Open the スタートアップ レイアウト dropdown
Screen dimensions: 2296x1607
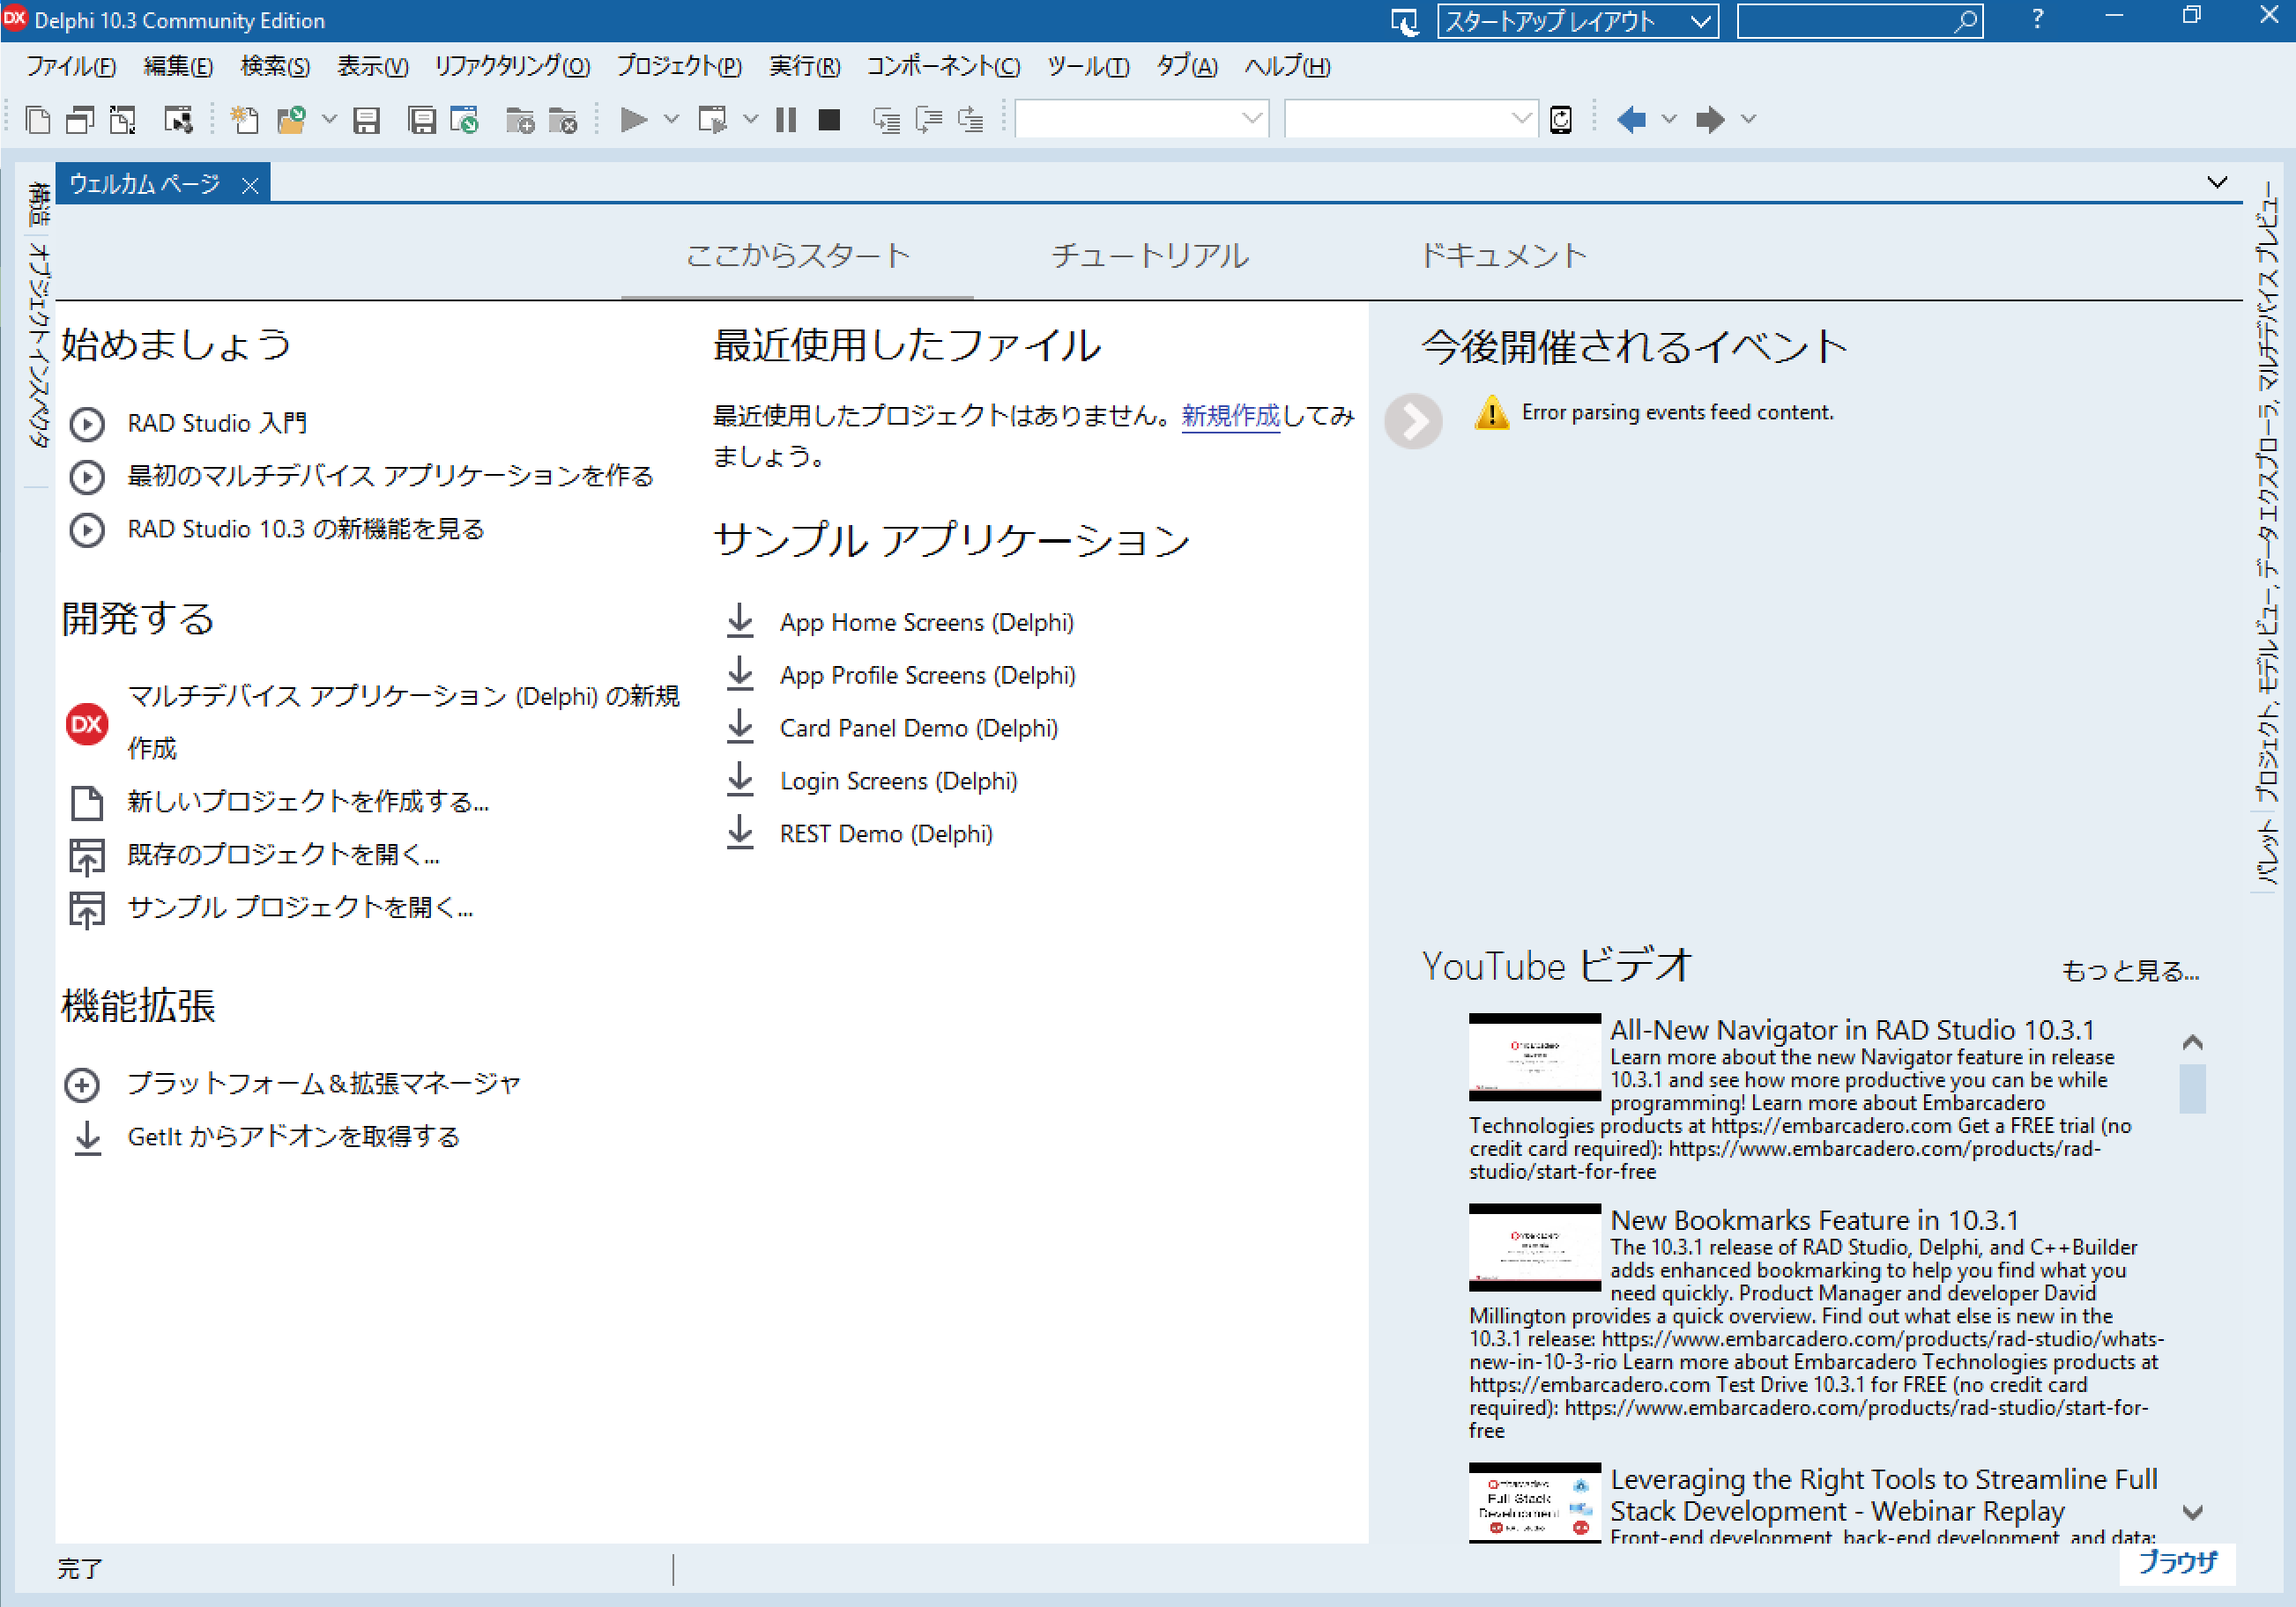(x=1578, y=21)
